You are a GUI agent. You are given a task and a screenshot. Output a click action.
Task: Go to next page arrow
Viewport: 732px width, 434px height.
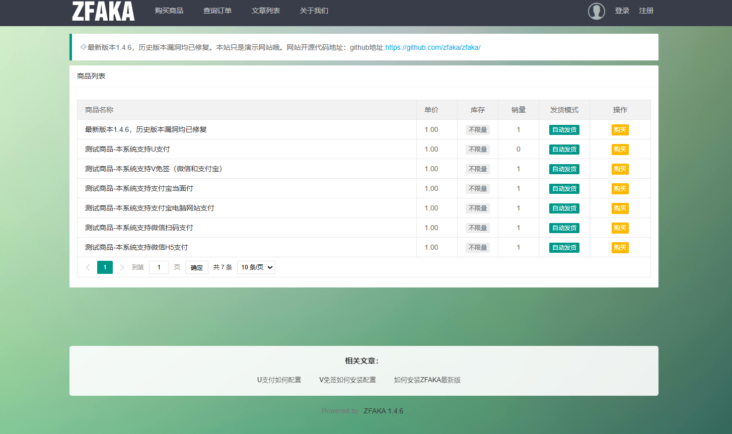(x=122, y=267)
